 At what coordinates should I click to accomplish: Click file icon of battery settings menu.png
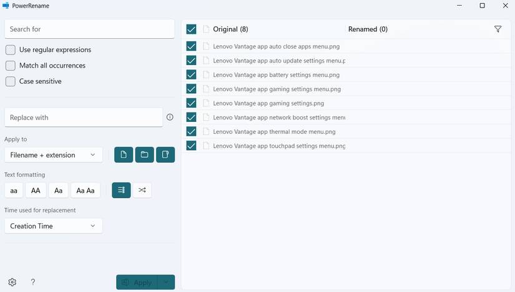pos(206,74)
